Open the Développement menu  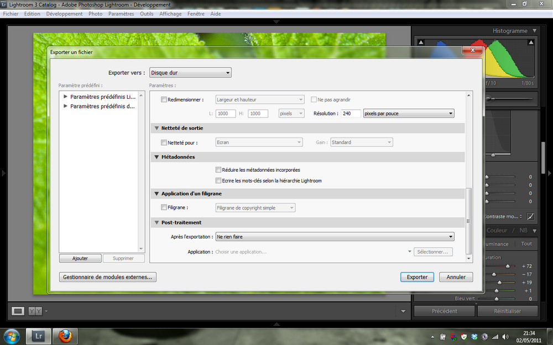[64, 14]
